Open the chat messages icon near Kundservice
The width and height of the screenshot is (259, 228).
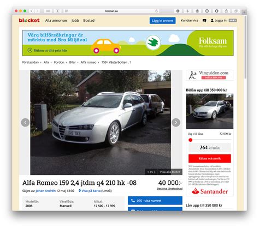click(204, 21)
